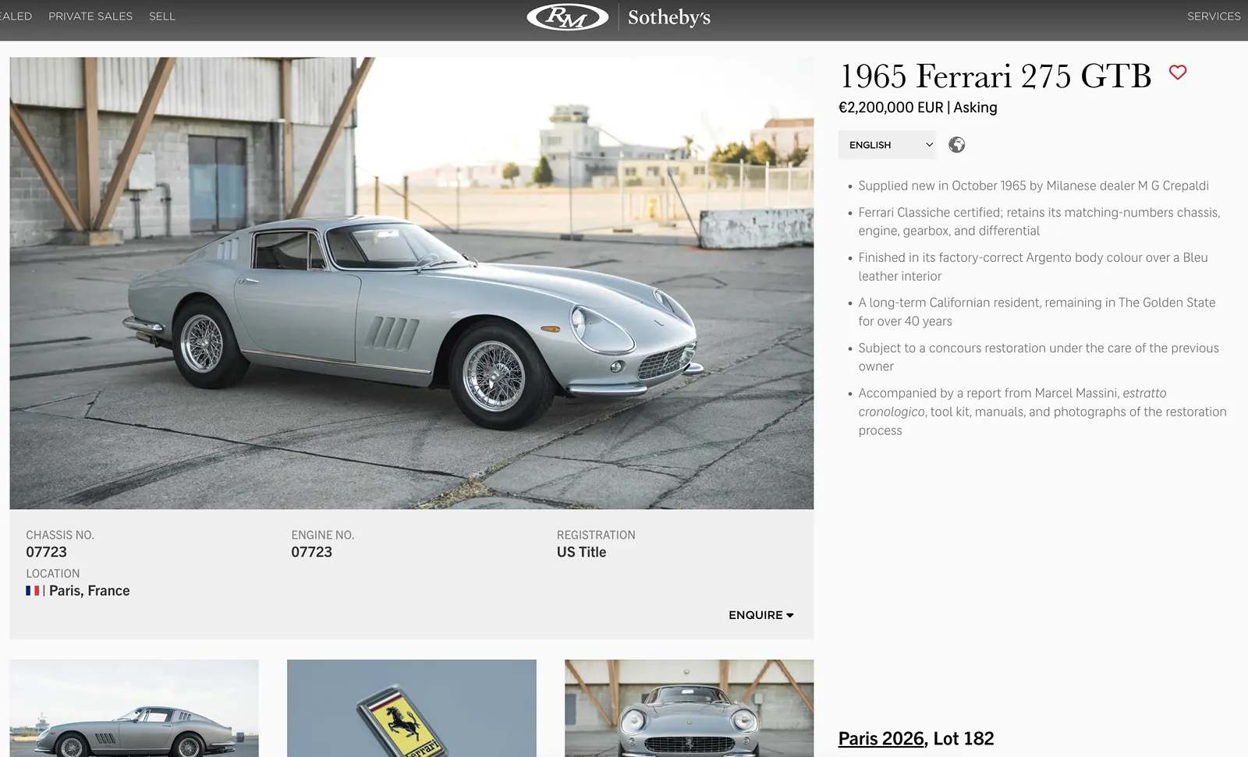View the side profile Ferrari thumbnail

pos(134,708)
